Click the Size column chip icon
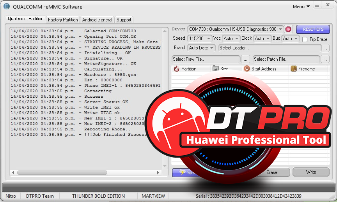This screenshot has height=202, width=337. (216, 69)
